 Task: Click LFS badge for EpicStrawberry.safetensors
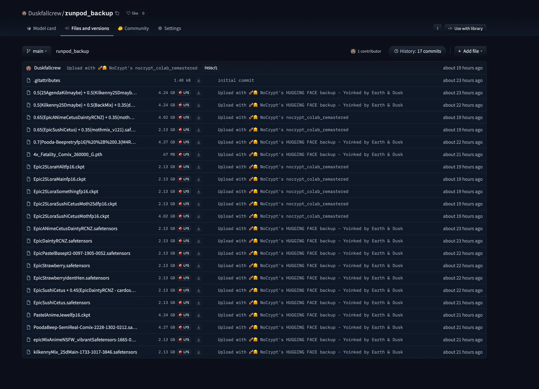184,266
